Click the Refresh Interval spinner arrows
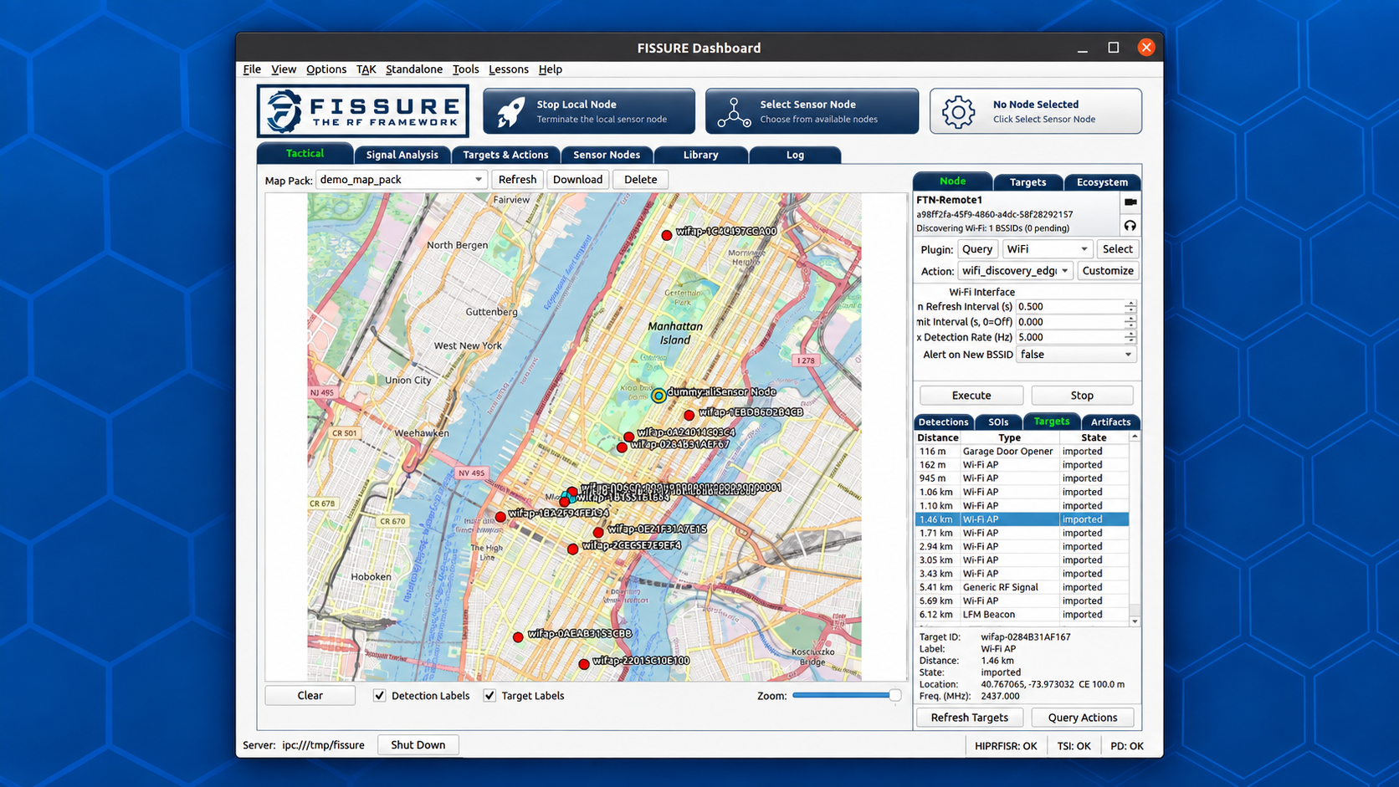The width and height of the screenshot is (1399, 787). [x=1130, y=307]
